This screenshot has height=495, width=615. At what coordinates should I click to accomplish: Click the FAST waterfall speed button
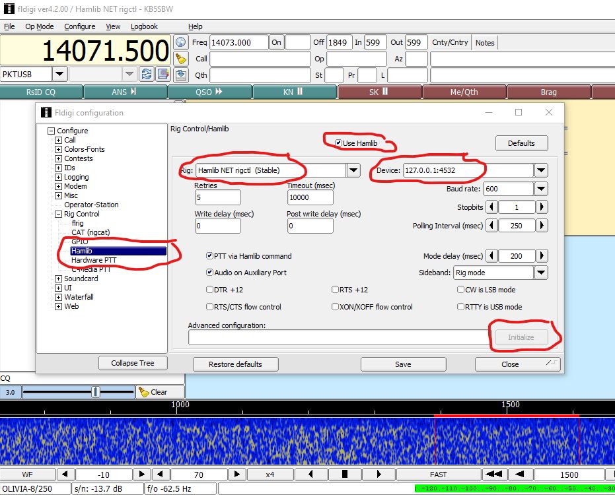click(x=439, y=475)
